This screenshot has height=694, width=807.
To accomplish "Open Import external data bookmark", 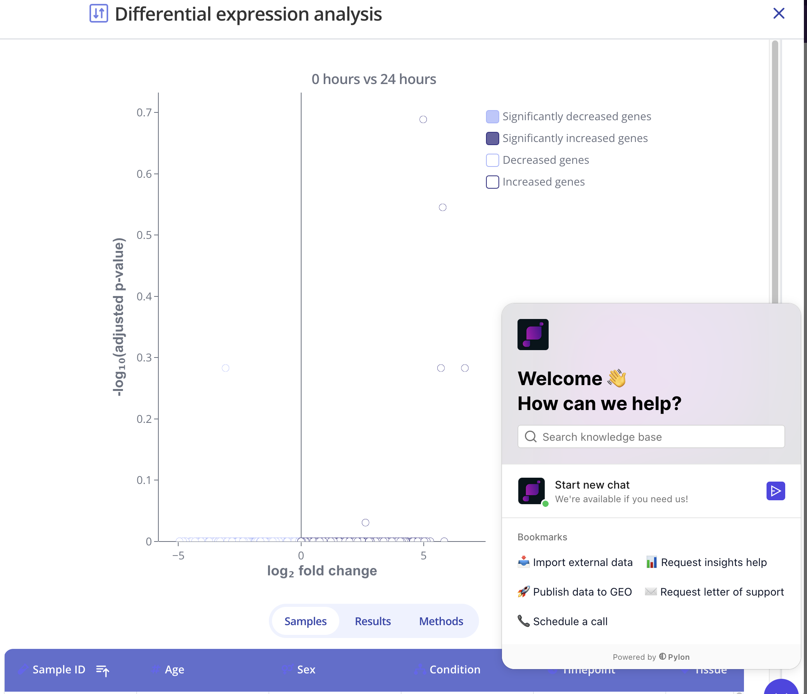I will (x=582, y=562).
